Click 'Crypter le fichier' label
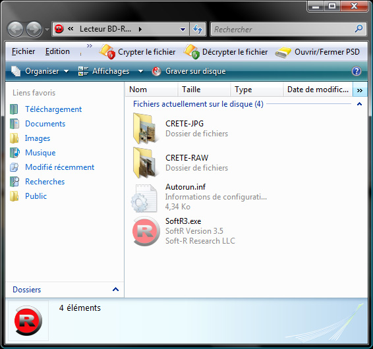The height and width of the screenshot is (349, 373). [x=146, y=52]
